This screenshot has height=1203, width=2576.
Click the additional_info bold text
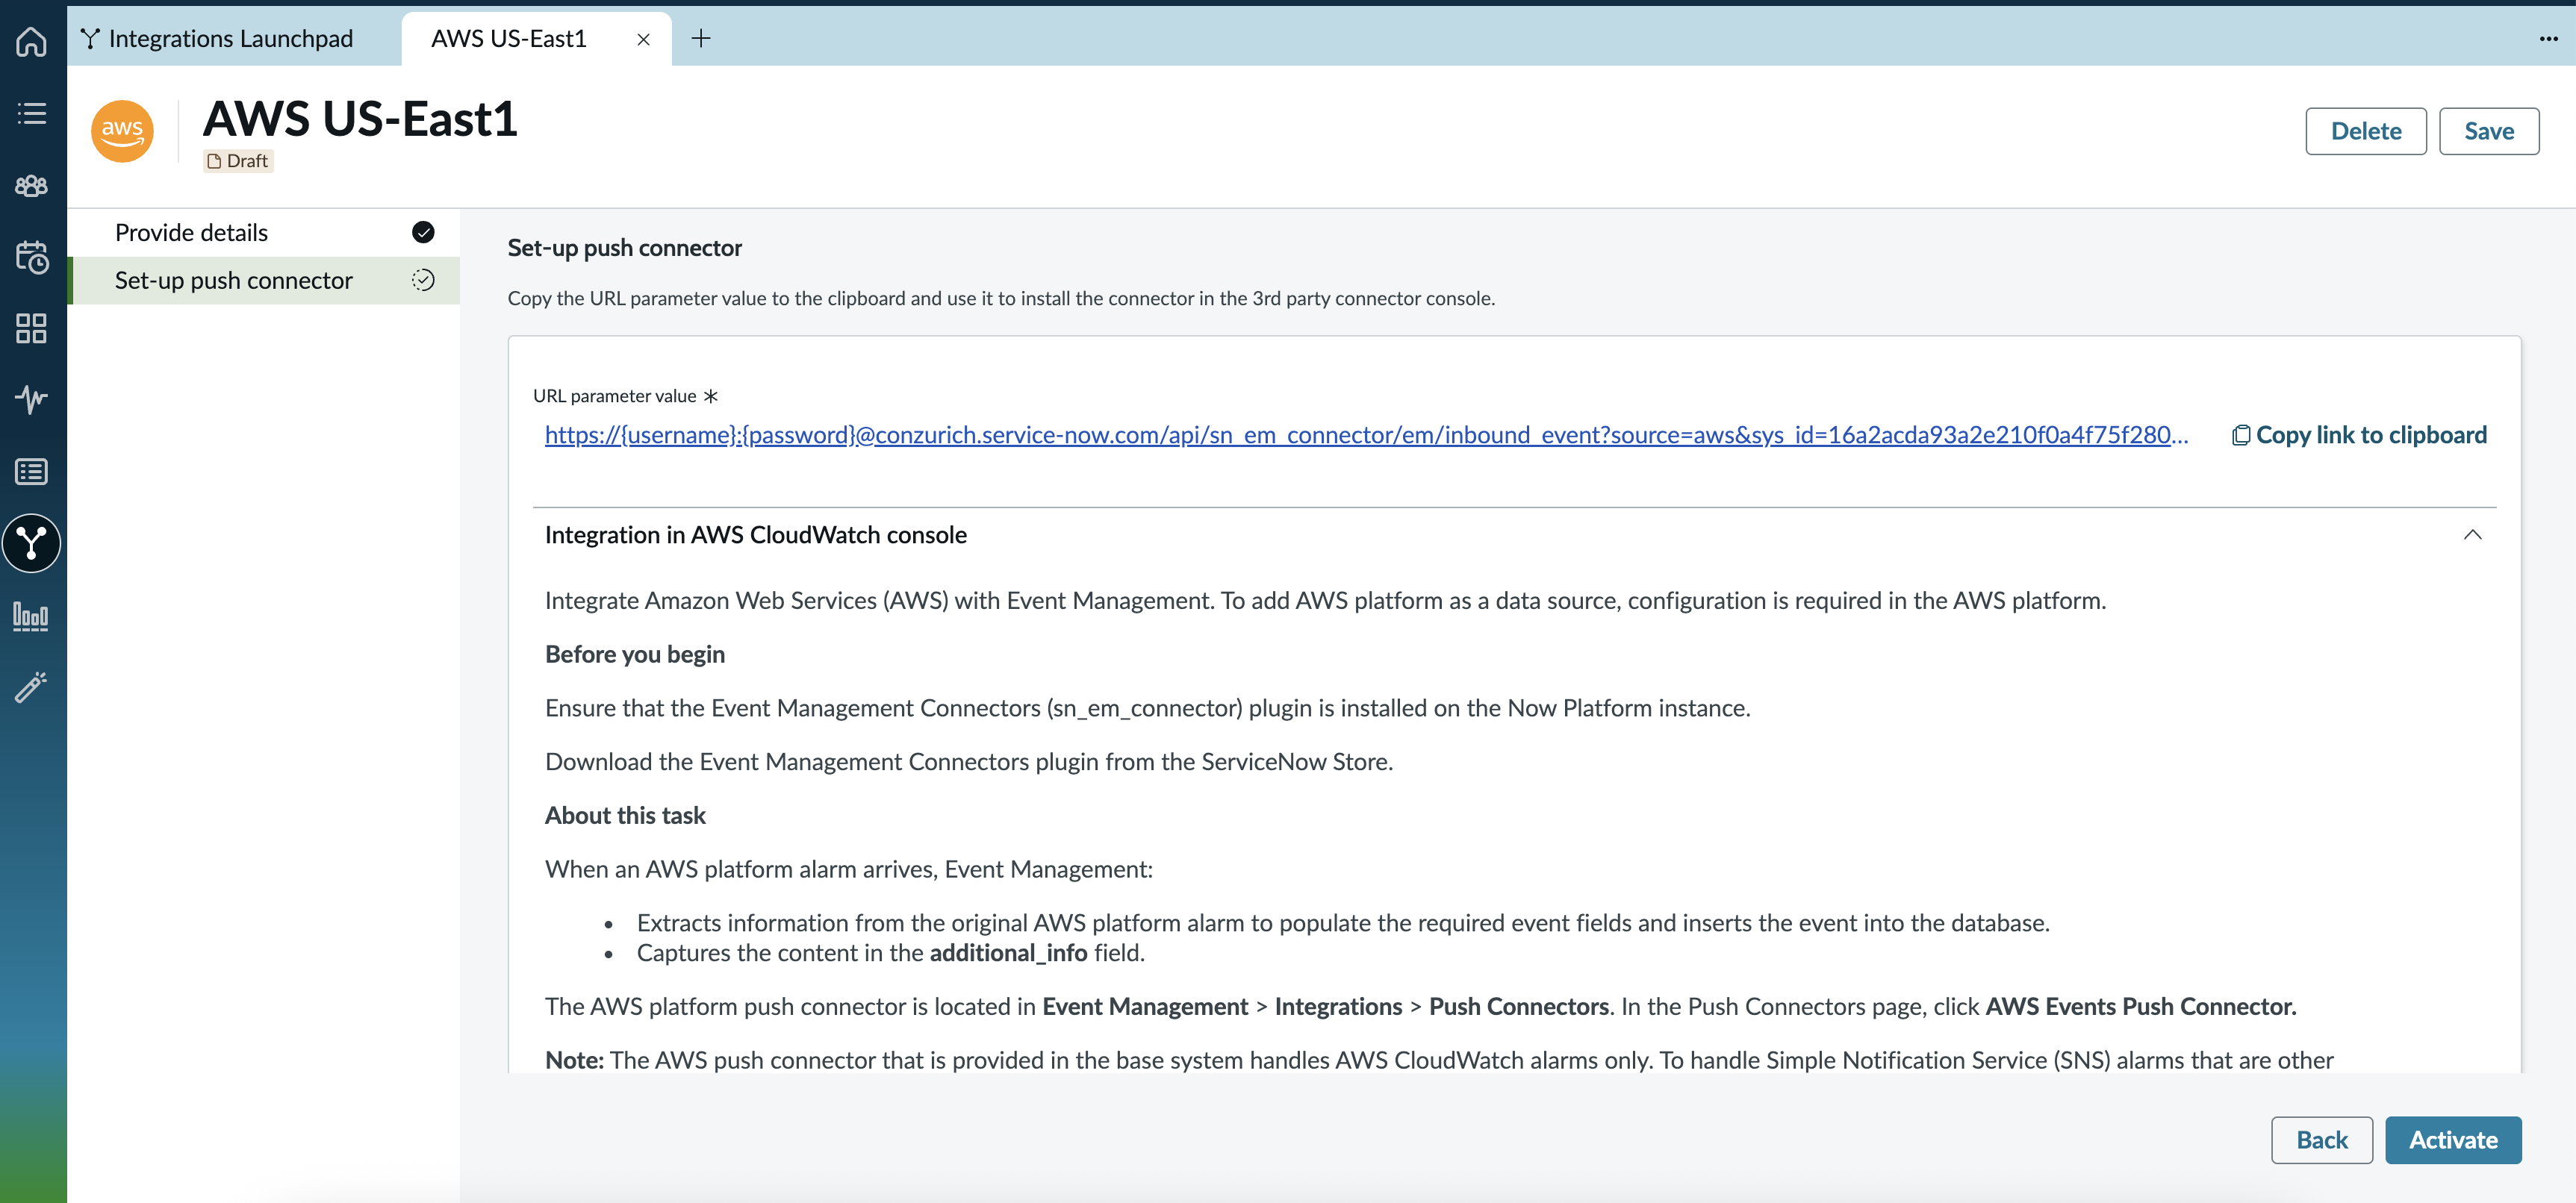[1008, 953]
